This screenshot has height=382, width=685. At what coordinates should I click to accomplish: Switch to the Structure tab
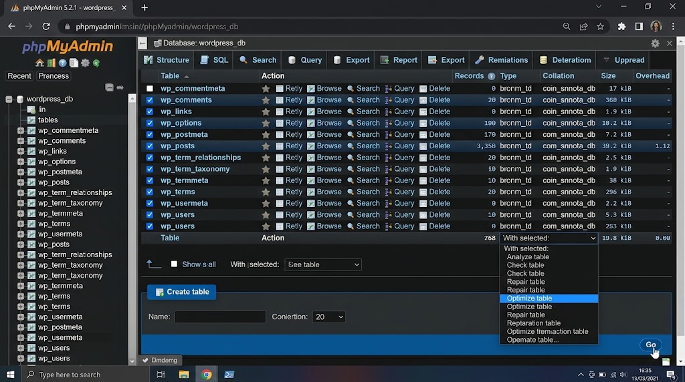pos(167,60)
